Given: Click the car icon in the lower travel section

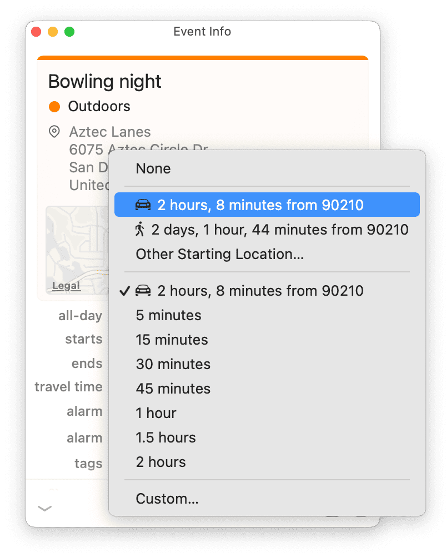Looking at the screenshot, I should coord(143,290).
